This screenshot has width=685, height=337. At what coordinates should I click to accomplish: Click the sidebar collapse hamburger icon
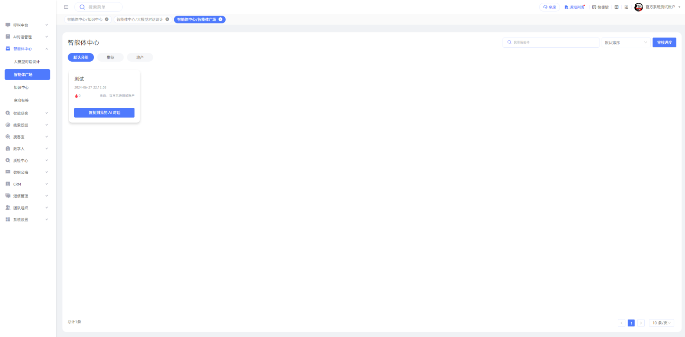(x=66, y=7)
